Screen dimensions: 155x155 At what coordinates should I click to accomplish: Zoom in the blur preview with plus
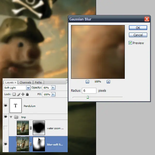point(108,82)
